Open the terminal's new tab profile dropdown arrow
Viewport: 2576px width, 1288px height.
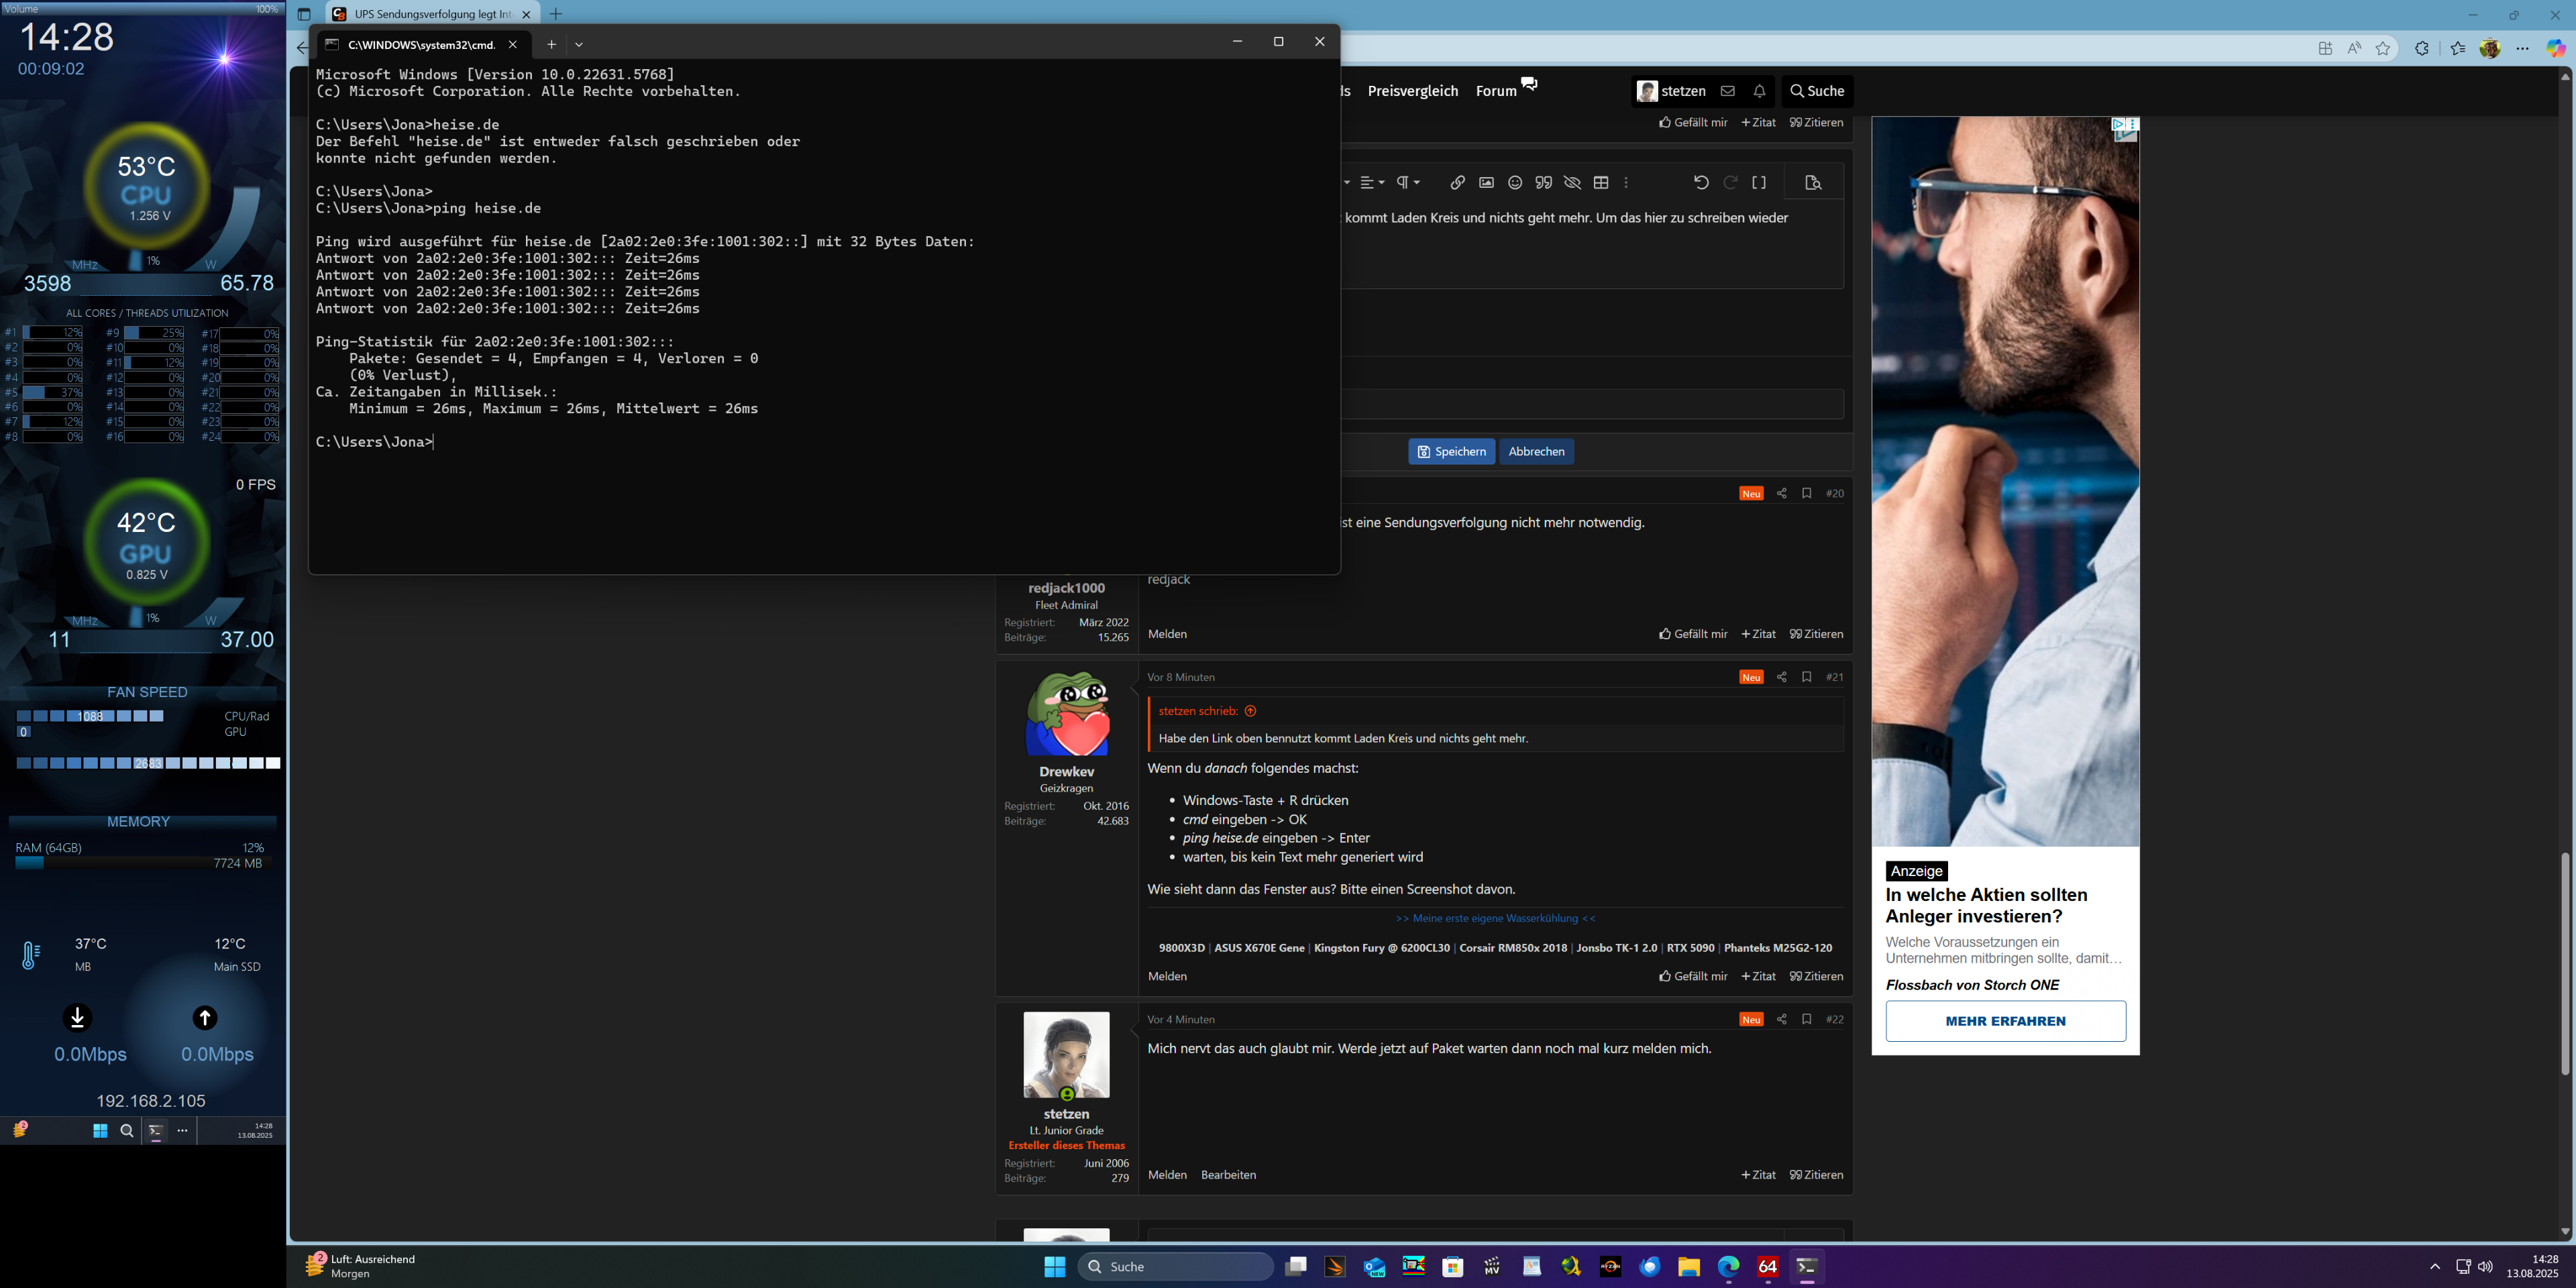579,44
